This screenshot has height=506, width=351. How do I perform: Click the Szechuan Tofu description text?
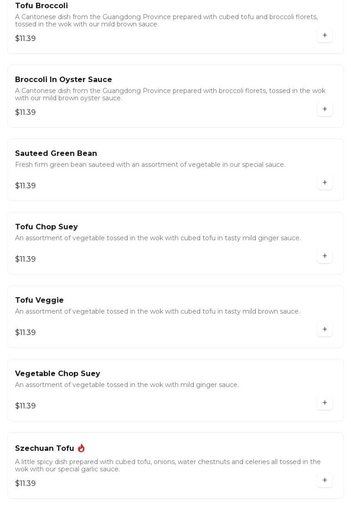pos(168,465)
